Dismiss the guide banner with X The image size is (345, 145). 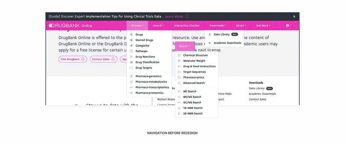coord(294,17)
